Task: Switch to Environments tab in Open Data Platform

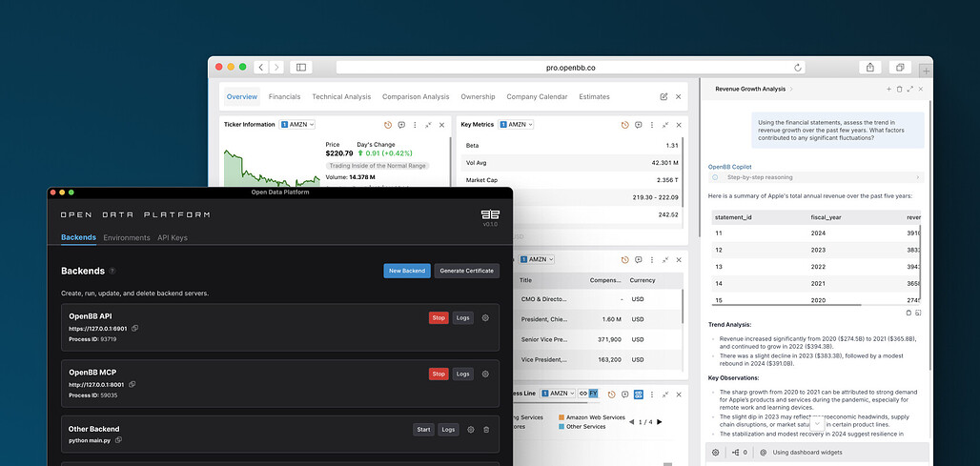Action: click(127, 238)
